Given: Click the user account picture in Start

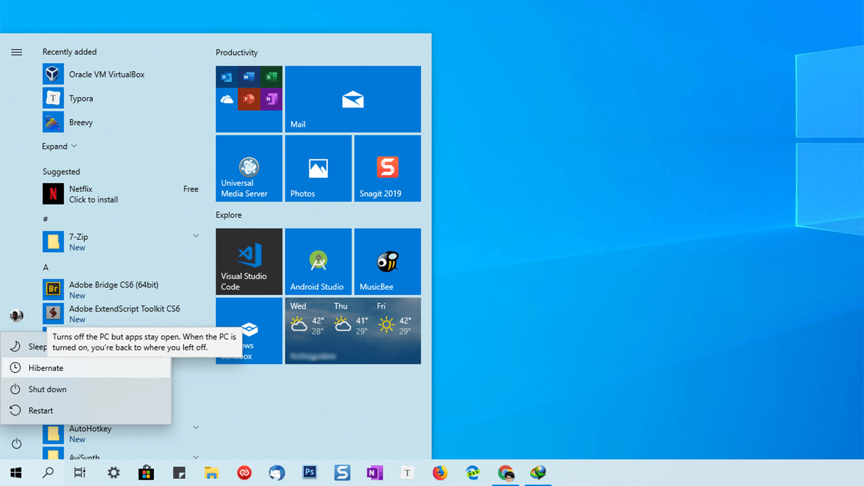Looking at the screenshot, I should tap(17, 316).
